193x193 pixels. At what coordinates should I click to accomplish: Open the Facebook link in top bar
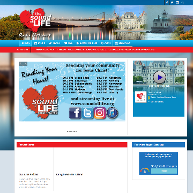167,3
